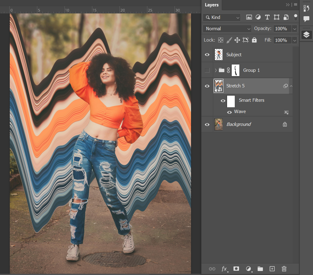Hide the Subject layer

pos(207,55)
